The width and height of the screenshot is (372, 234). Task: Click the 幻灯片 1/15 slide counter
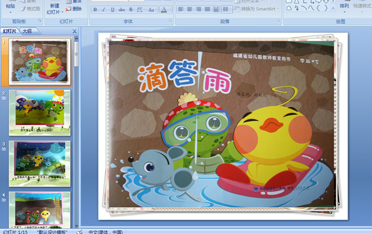(15, 232)
